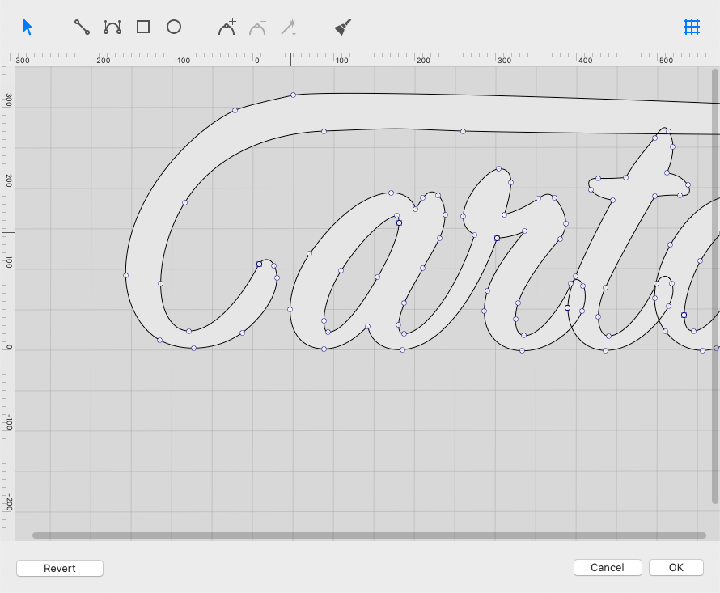Click the vertical ruler at 200

coord(8,181)
